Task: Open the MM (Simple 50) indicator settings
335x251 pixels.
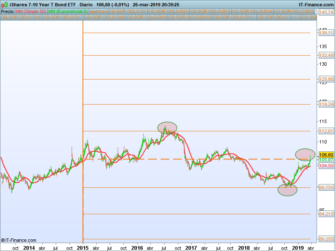Action: (x=31, y=11)
